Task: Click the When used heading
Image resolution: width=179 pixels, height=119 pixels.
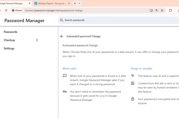Action: 69,69
